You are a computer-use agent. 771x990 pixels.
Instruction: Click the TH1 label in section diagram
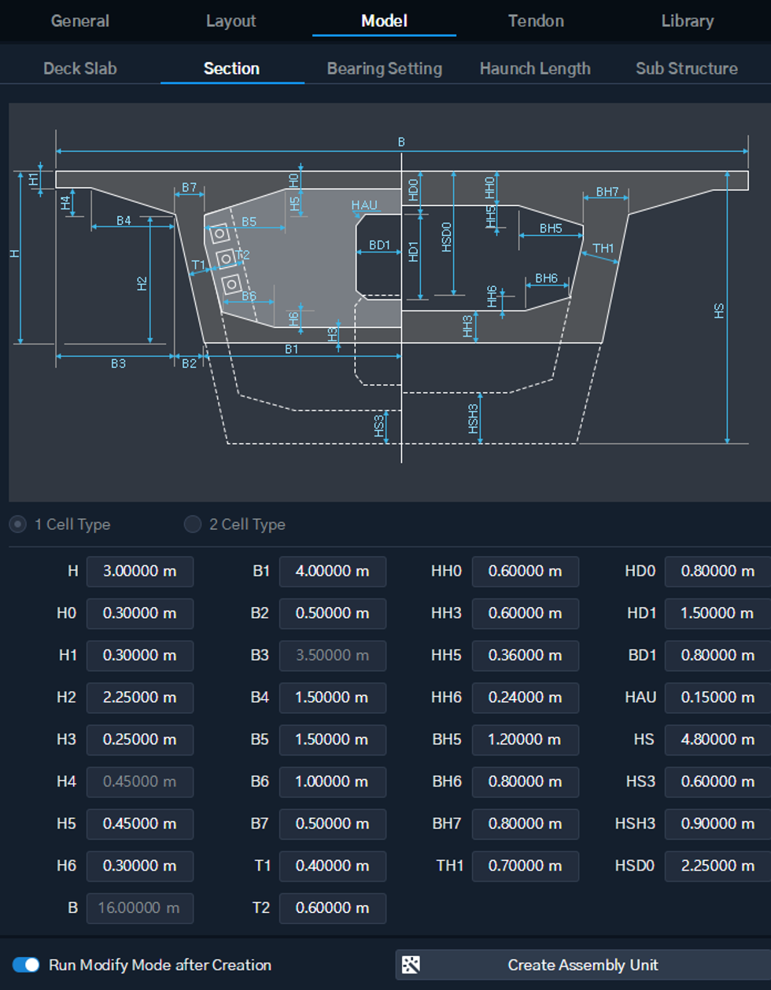tap(603, 248)
